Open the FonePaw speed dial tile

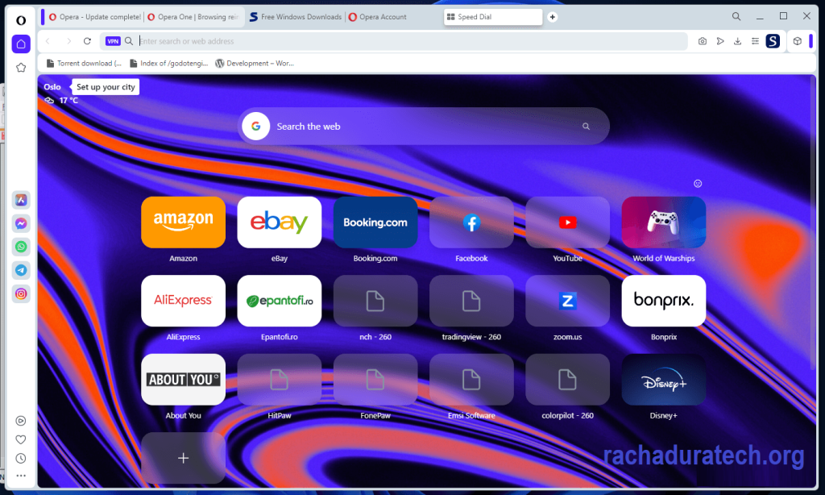pos(375,379)
